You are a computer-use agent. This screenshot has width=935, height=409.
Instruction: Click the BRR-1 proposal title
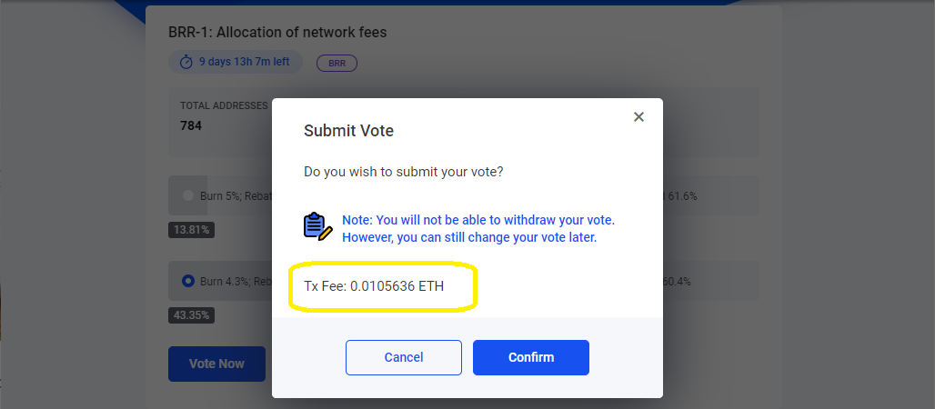[x=277, y=33]
